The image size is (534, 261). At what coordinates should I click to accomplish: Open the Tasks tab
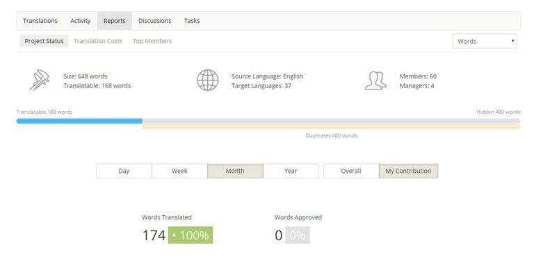[192, 21]
